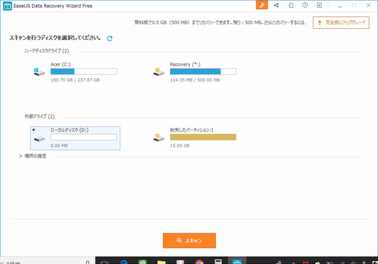The height and width of the screenshot is (264, 378).
Task: Expand the 場所の指定 section
Action: (21, 156)
